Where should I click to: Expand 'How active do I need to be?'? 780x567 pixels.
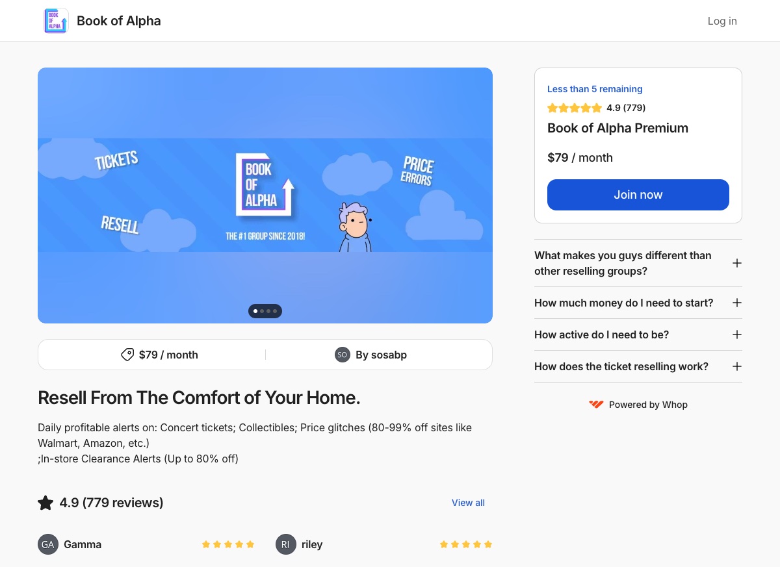[736, 334]
